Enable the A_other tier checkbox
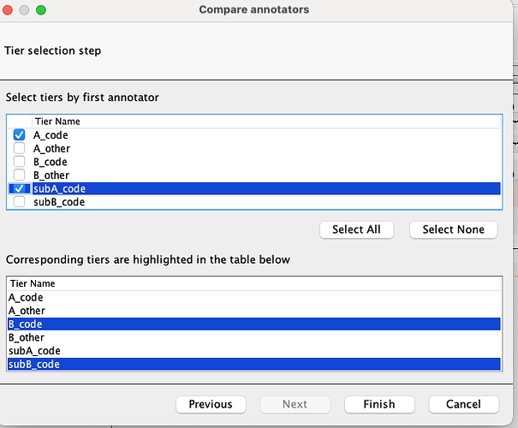 click(x=20, y=149)
